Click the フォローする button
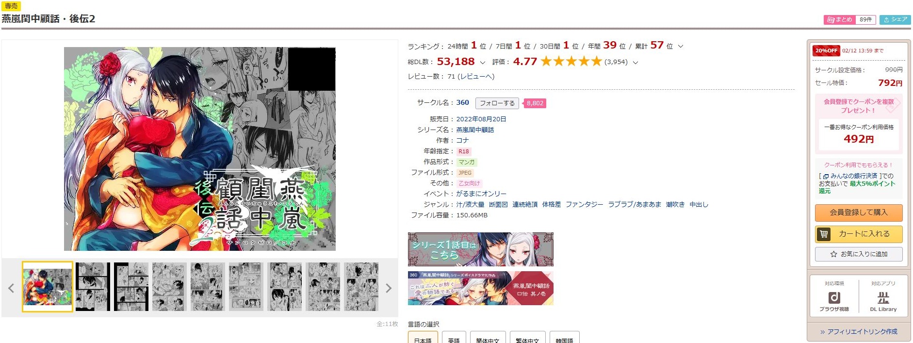 (497, 103)
